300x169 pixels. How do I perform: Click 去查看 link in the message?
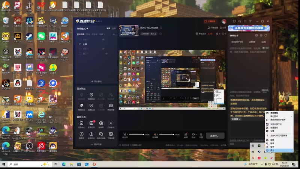click(x=236, y=119)
